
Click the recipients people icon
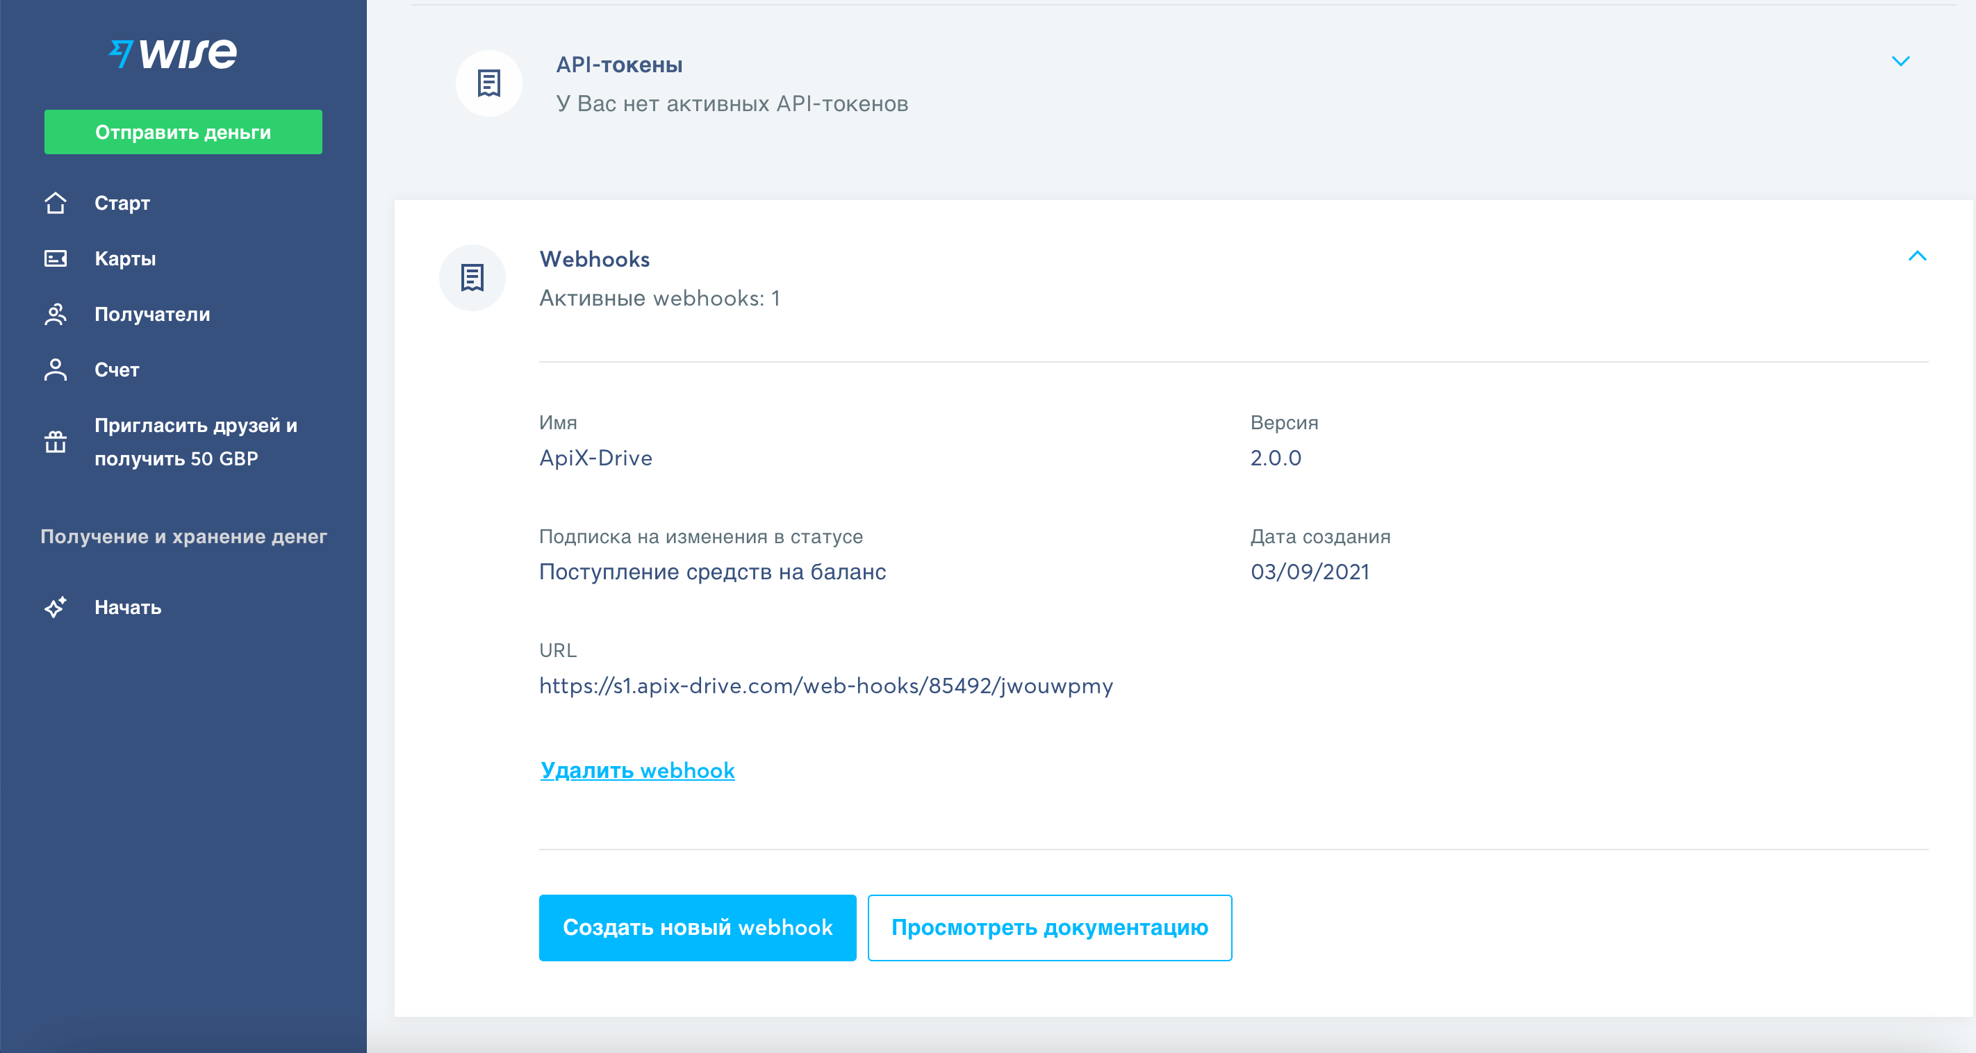[55, 315]
